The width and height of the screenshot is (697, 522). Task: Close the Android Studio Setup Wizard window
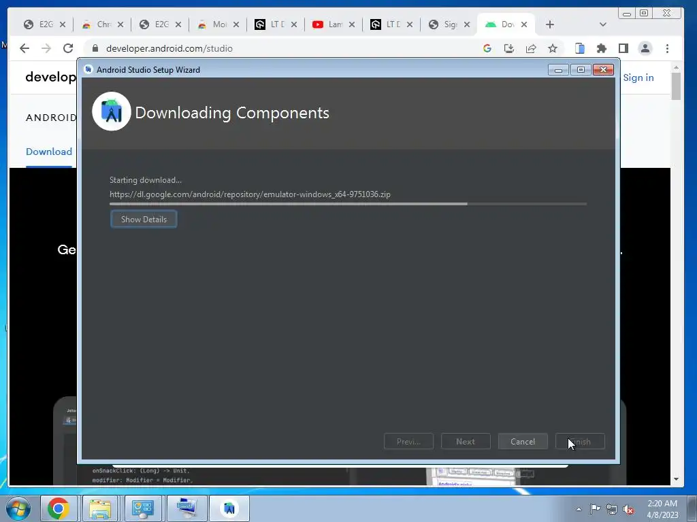coord(603,70)
